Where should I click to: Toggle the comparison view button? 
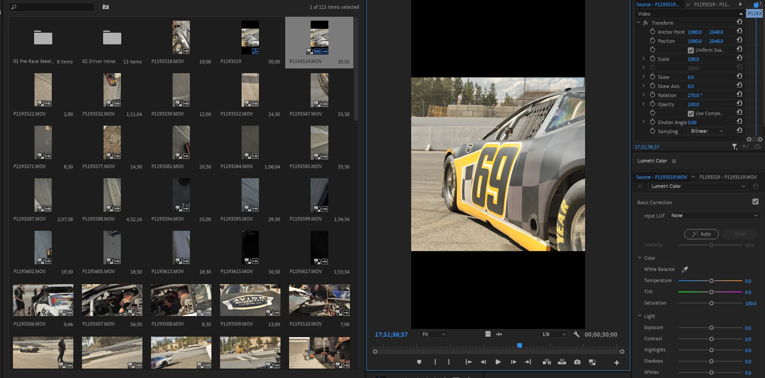pos(592,362)
